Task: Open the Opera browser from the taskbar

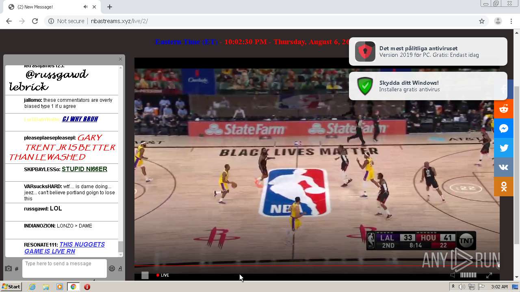Action: click(x=87, y=287)
